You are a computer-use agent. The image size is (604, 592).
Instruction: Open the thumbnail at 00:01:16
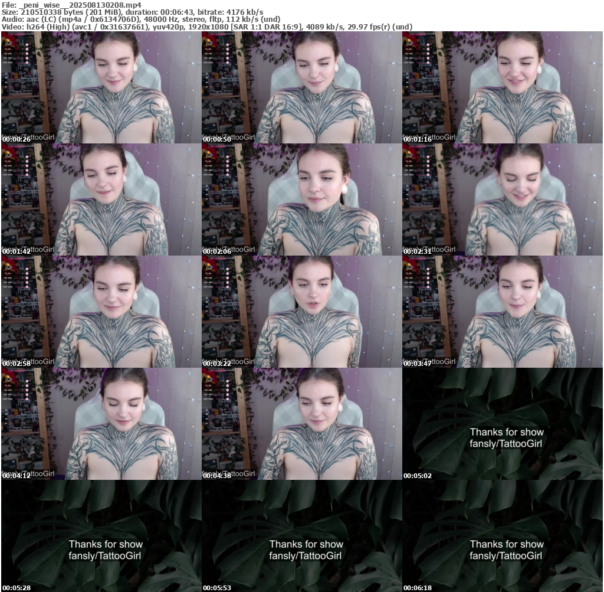503,87
